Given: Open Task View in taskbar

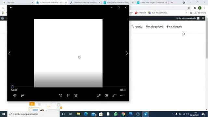Looking at the screenshot, I should tap(71, 114).
